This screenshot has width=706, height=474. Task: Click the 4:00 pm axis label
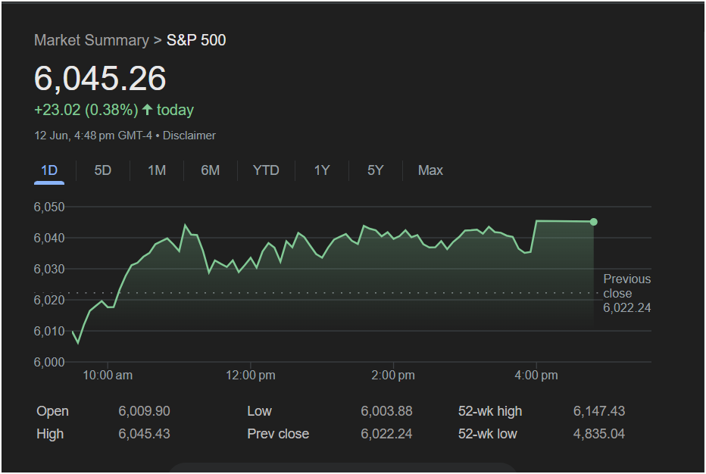pyautogui.click(x=536, y=375)
